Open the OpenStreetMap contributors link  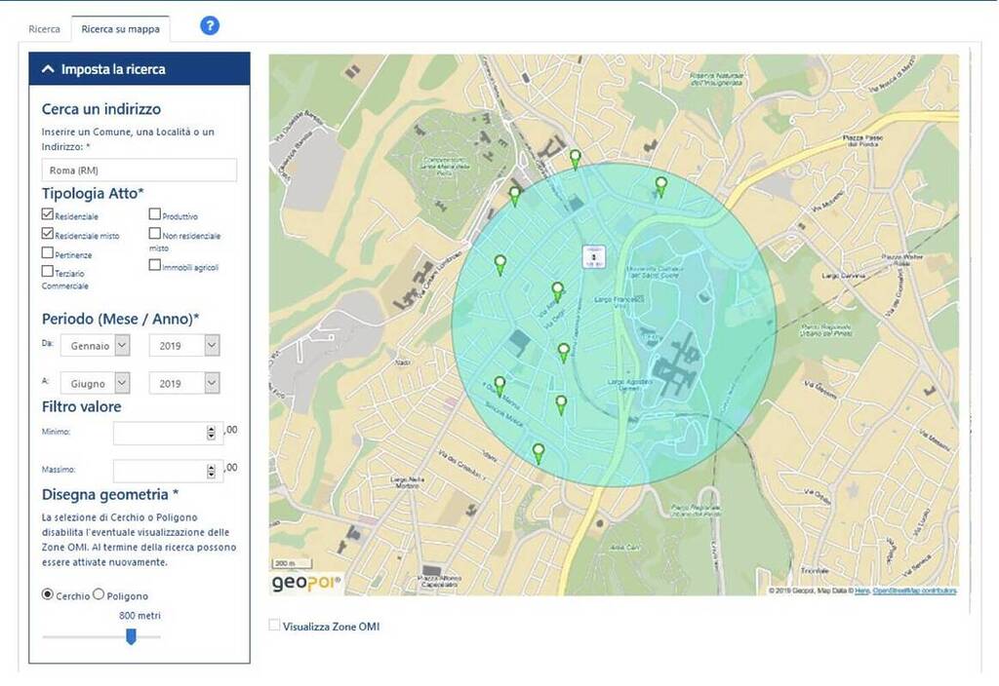pyautogui.click(x=915, y=591)
